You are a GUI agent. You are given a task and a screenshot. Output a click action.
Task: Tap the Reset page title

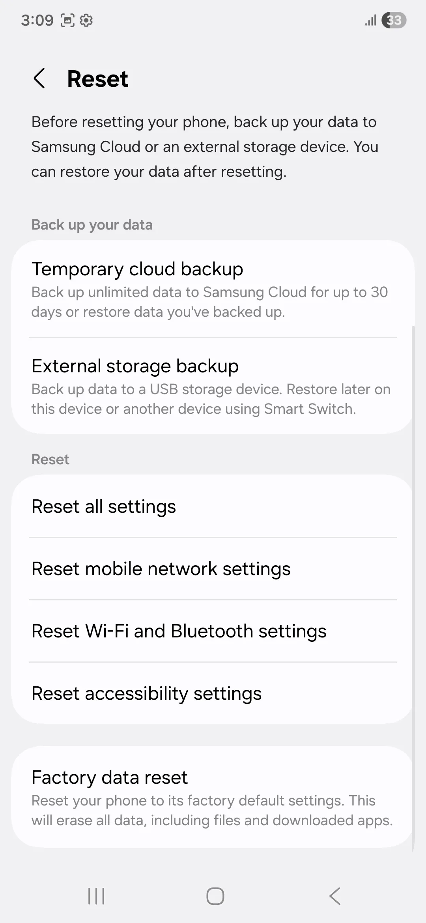pyautogui.click(x=97, y=78)
